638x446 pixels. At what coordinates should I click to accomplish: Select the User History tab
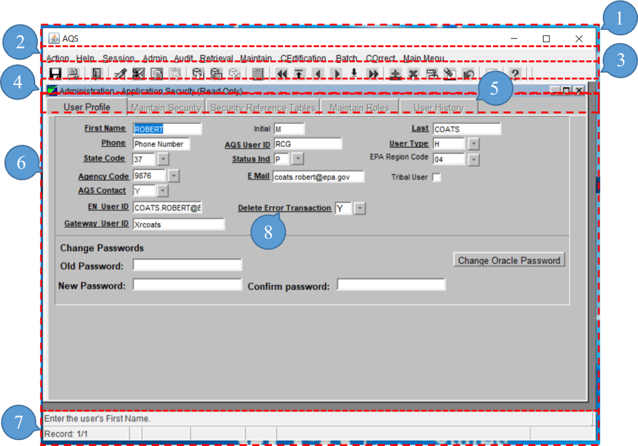436,107
